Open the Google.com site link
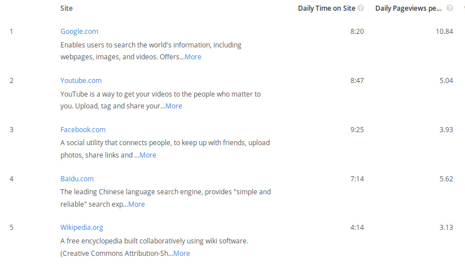 pyautogui.click(x=79, y=32)
